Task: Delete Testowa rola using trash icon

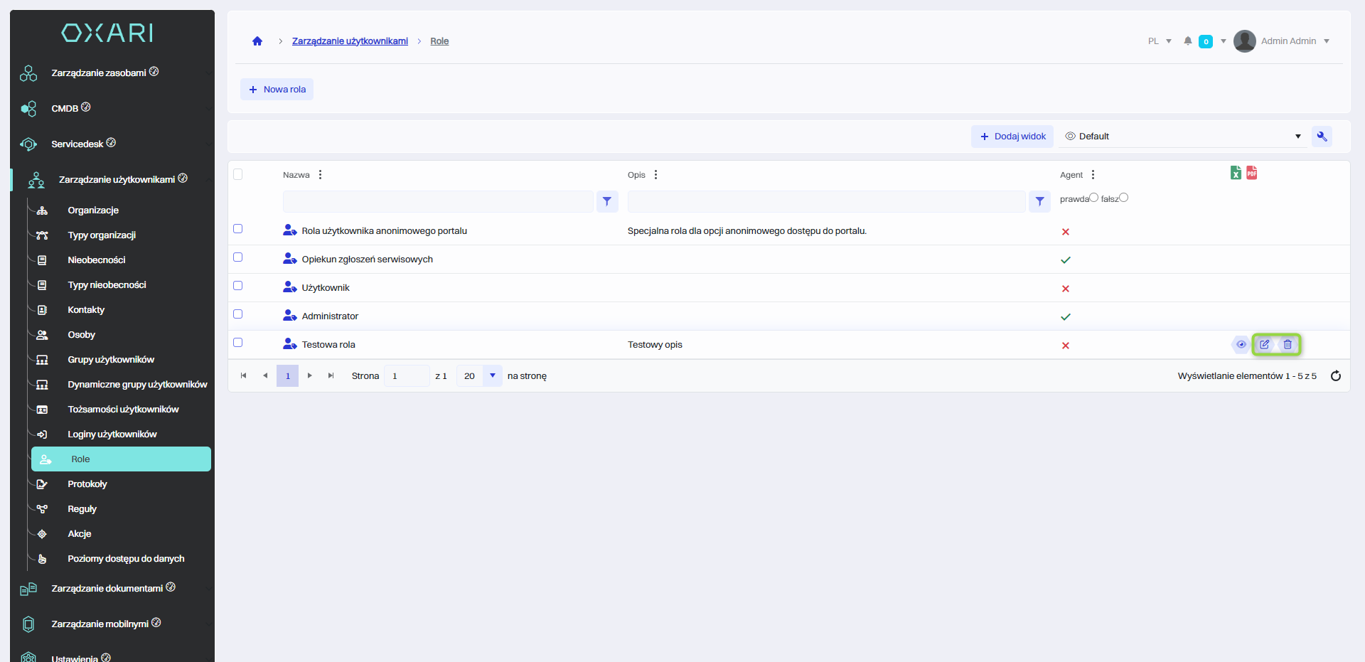Action: coord(1288,345)
